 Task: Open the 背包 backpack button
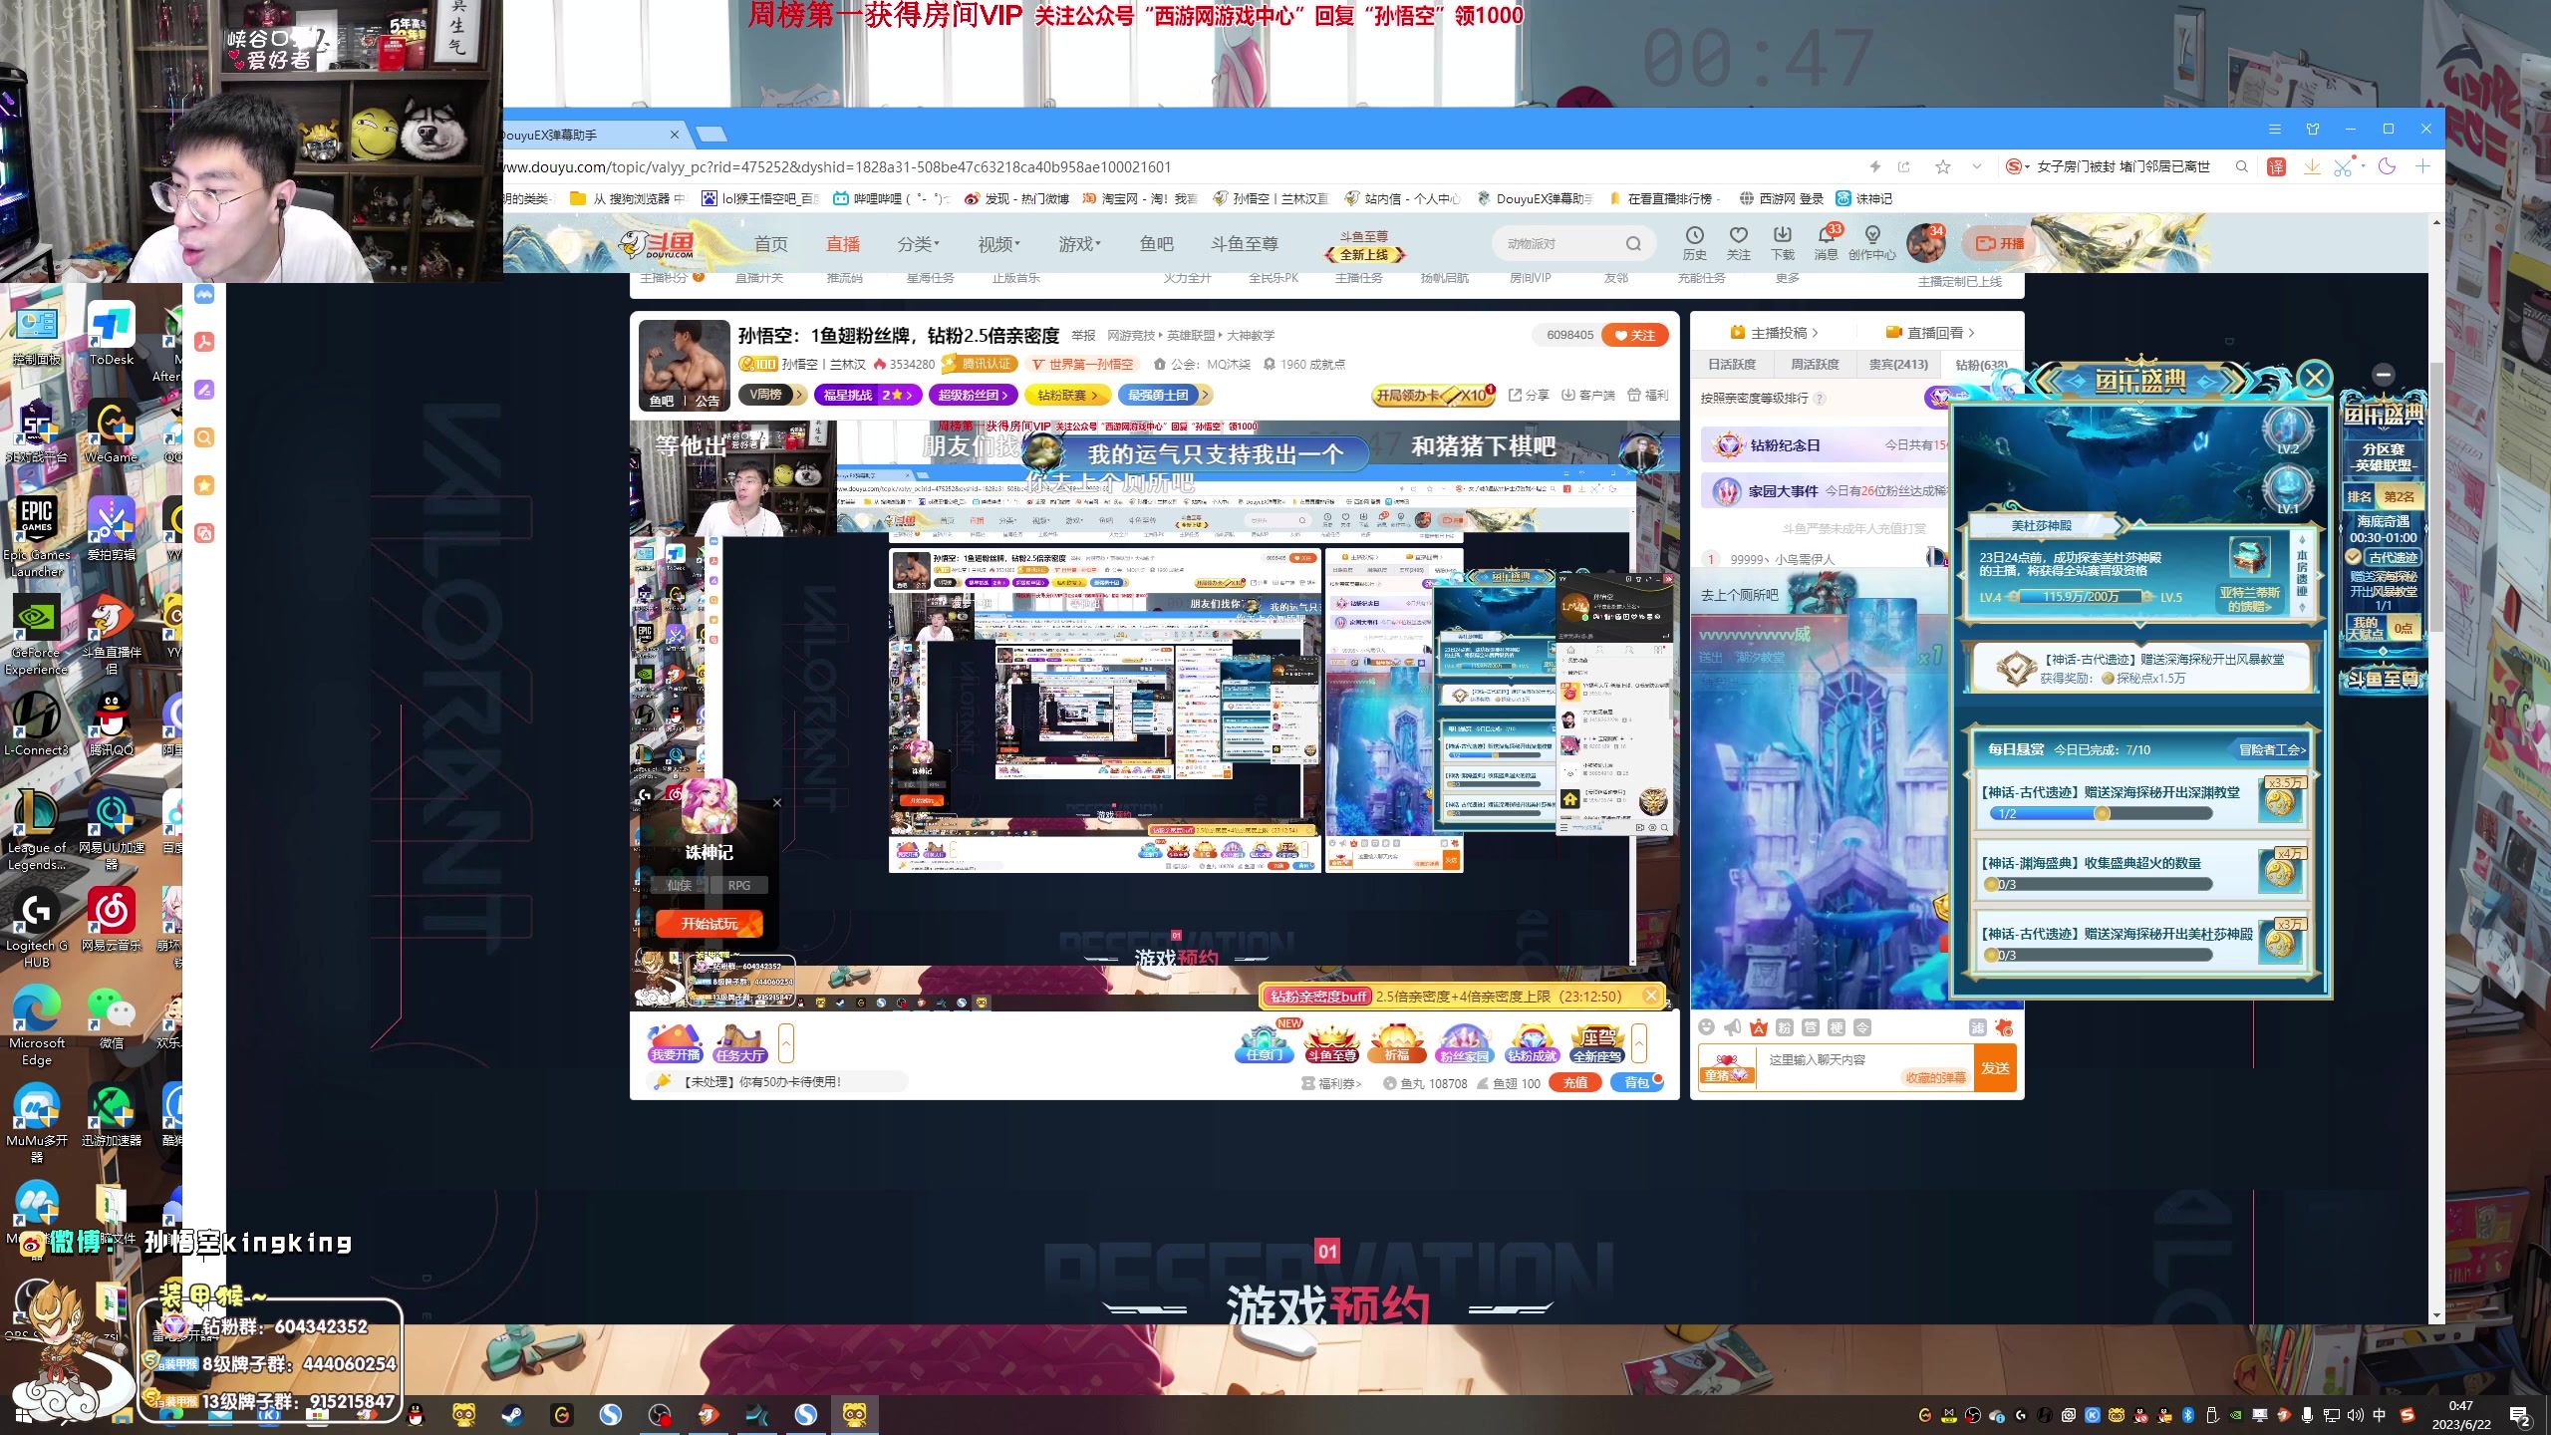coord(1637,1083)
